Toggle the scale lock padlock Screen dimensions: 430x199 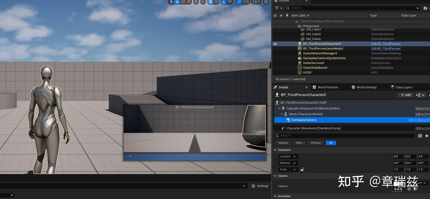[x=302, y=169]
